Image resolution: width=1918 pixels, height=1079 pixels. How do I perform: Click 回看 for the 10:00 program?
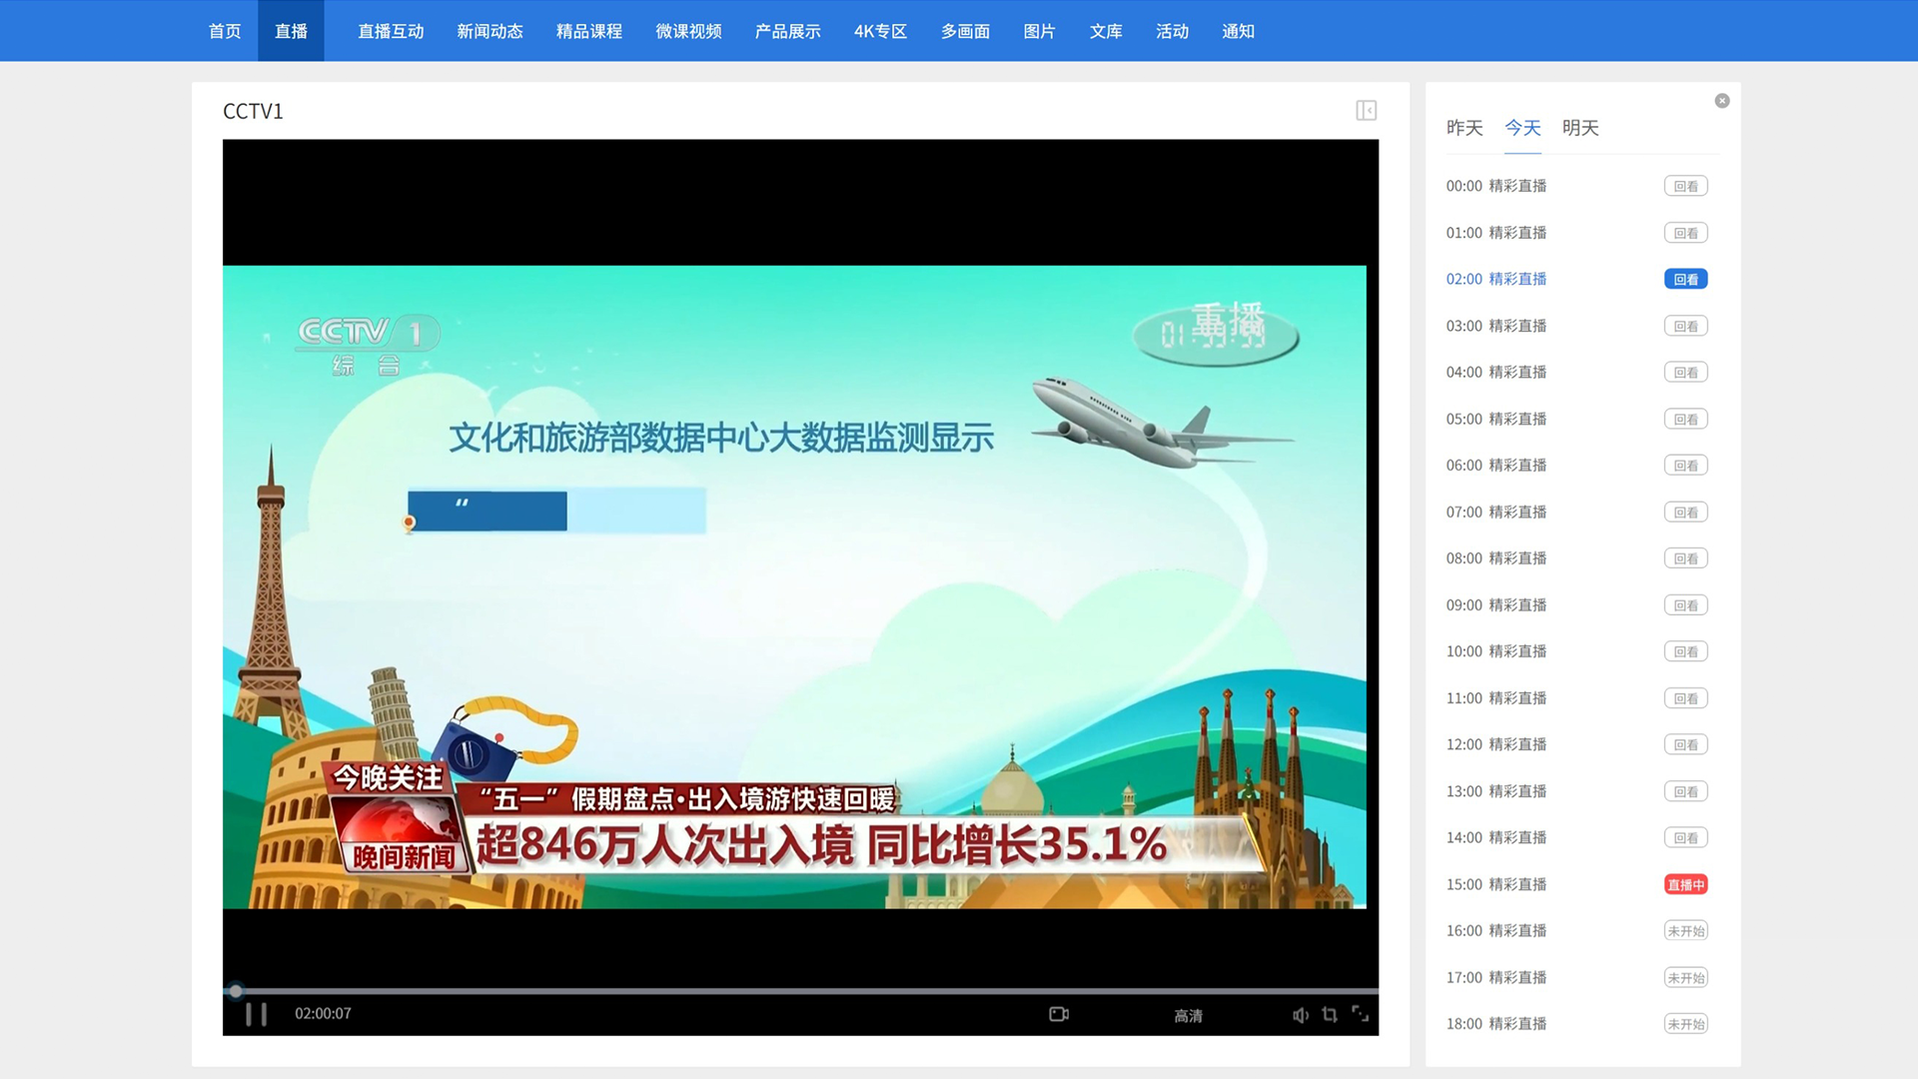click(1686, 651)
